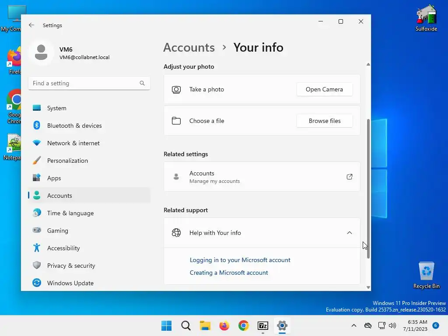Click the globe icon beside Help with Your info
This screenshot has height=336, width=448.
(176, 233)
